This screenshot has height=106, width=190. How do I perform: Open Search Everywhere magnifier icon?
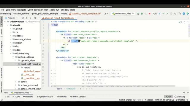[180, 14]
